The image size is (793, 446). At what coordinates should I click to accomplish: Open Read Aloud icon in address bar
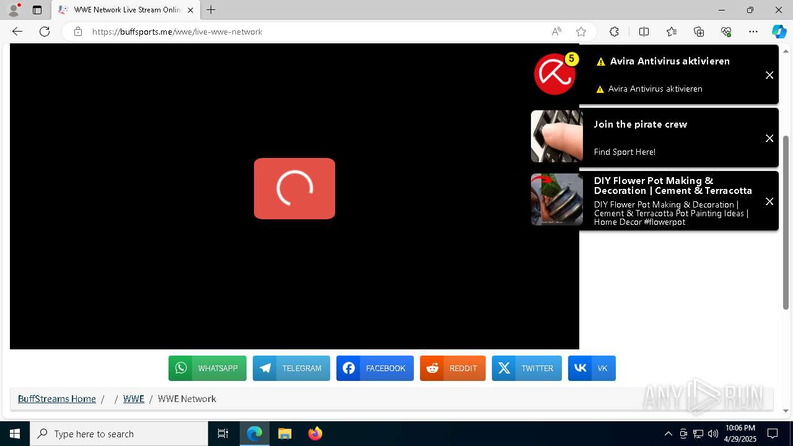point(556,32)
